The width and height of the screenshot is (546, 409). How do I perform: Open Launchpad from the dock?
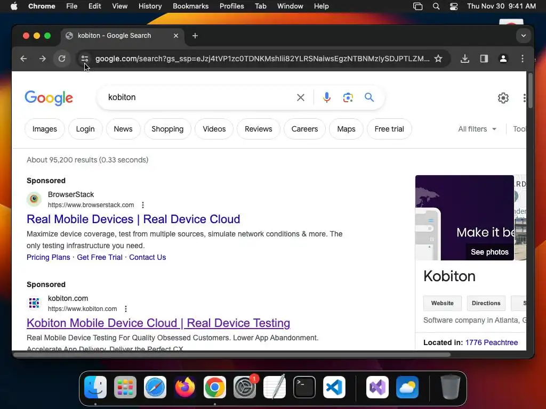125,387
